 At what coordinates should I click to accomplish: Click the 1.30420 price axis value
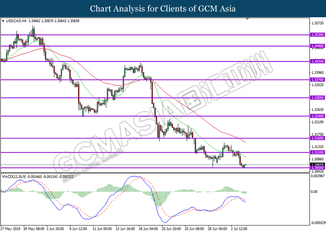[318, 171]
